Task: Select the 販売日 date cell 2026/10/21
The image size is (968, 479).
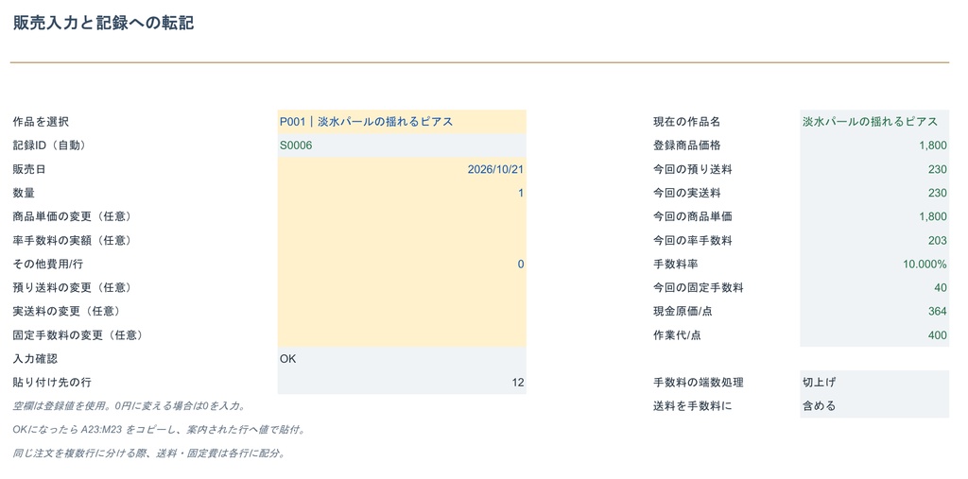Action: [402, 169]
